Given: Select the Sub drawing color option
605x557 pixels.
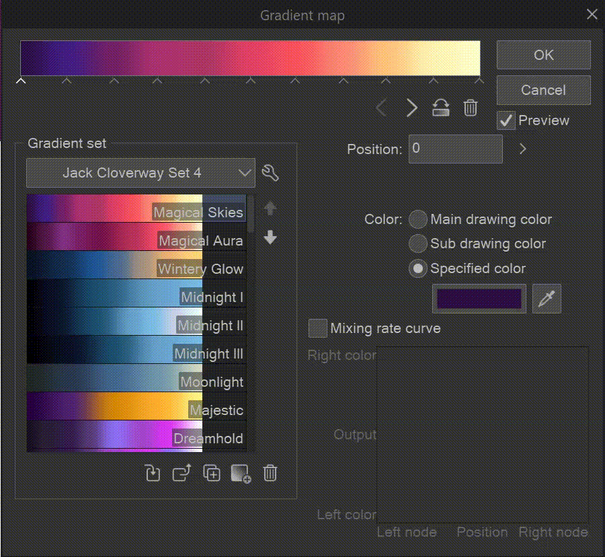Looking at the screenshot, I should (418, 244).
